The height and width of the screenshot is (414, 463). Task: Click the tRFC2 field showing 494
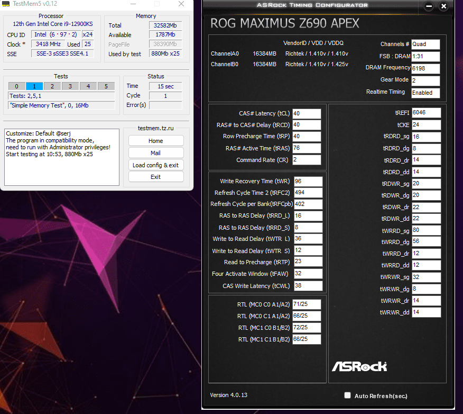308,193
